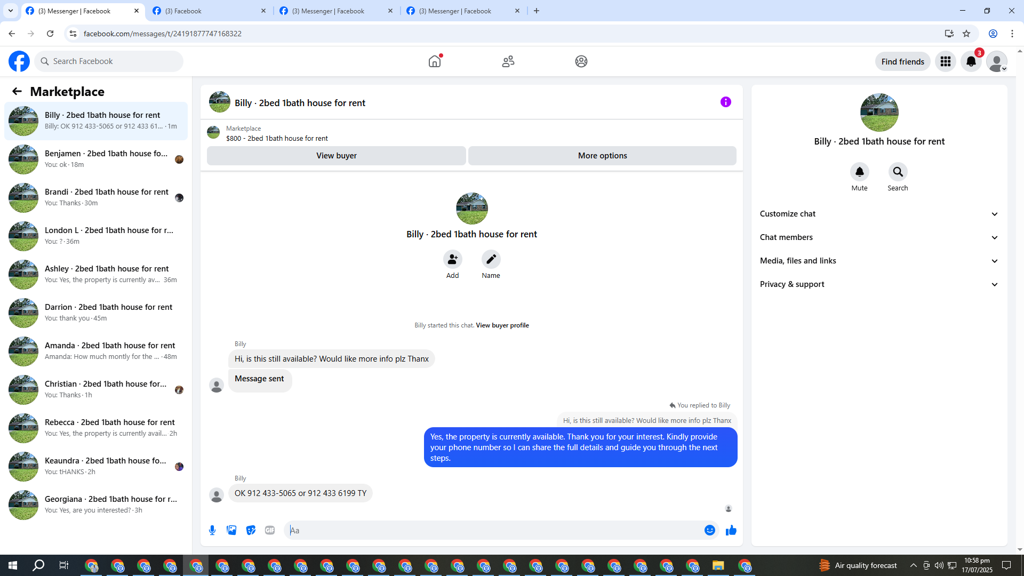This screenshot has height=576, width=1024.
Task: Open the Friends icon in top navigation
Action: coord(508,61)
